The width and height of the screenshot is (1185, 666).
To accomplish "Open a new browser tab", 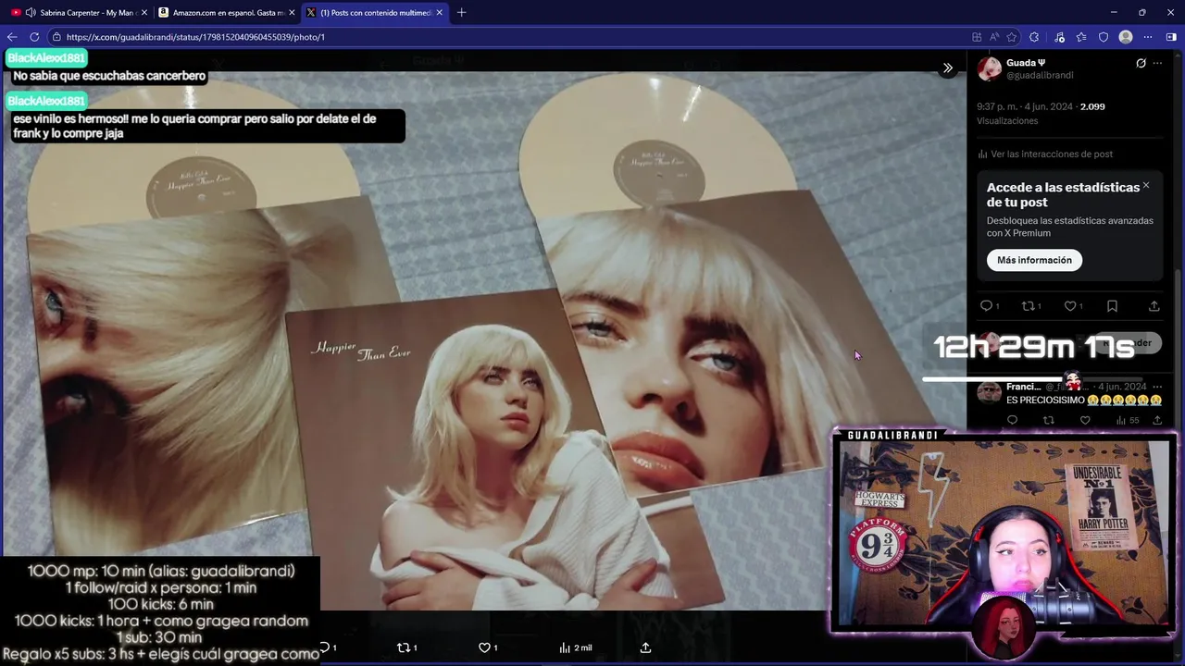I will (x=461, y=12).
